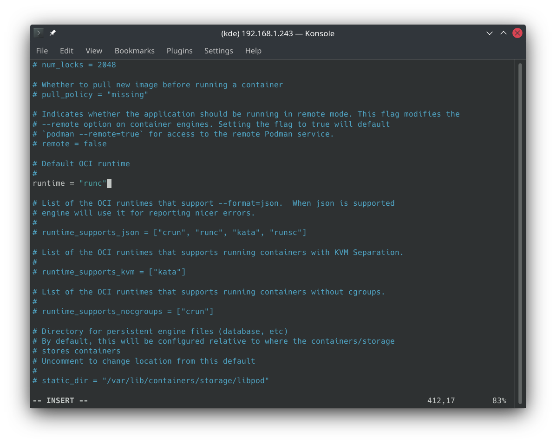Screen dimensions: 556x444
Task: Open the Help menu
Action: click(x=253, y=51)
